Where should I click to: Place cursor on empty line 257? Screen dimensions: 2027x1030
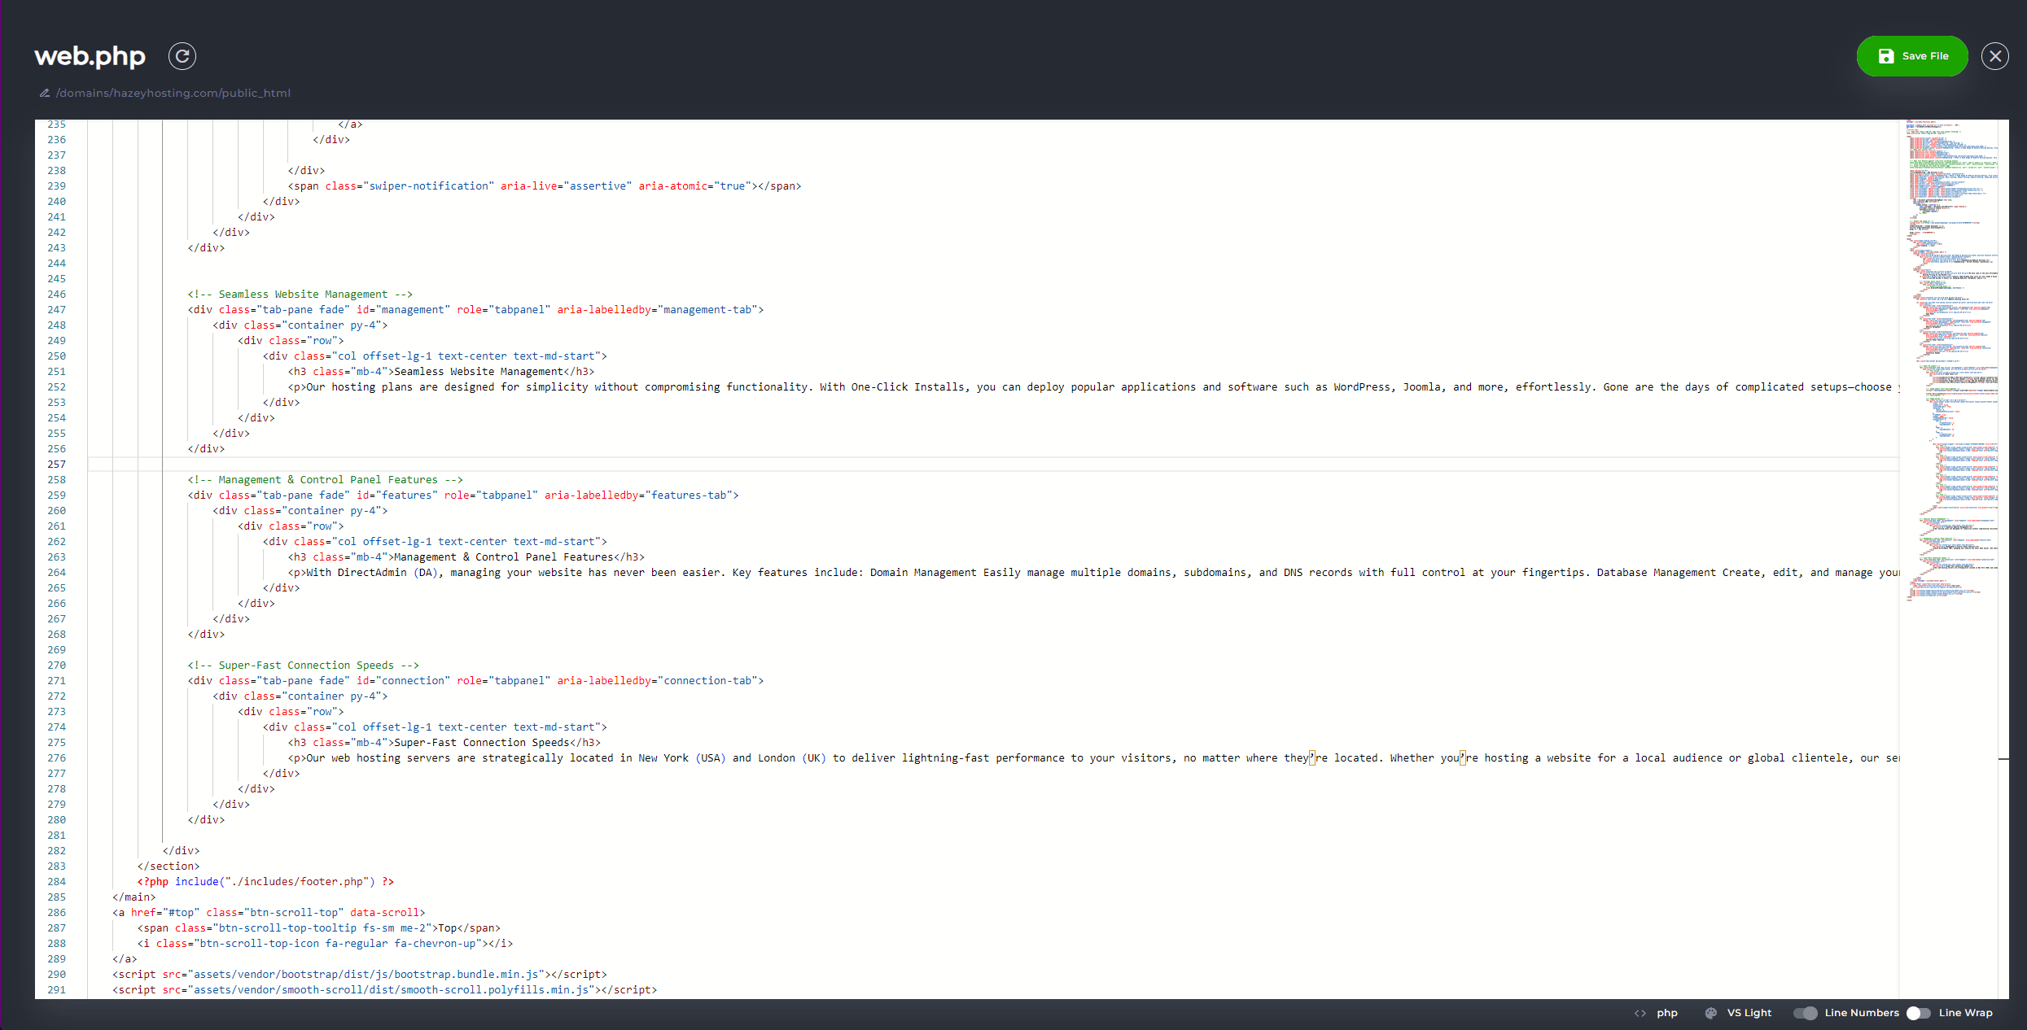click(x=993, y=464)
